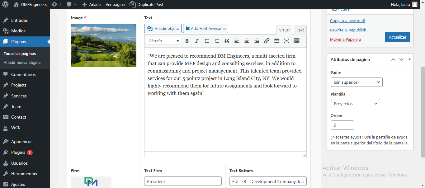
Task: Apply numbered list formatting
Action: coord(217,41)
